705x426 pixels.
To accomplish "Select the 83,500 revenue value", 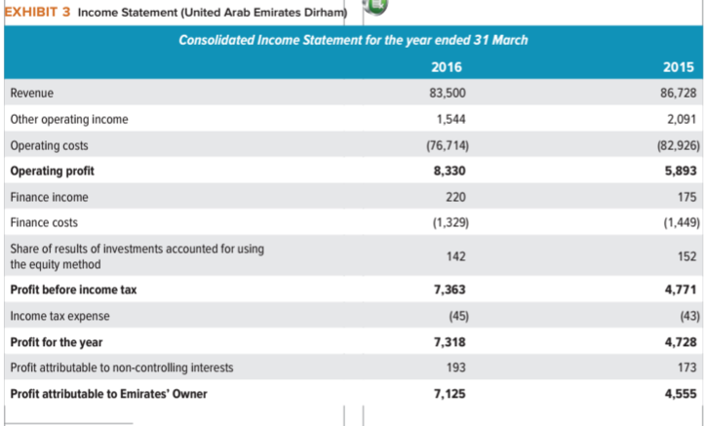I will (448, 93).
